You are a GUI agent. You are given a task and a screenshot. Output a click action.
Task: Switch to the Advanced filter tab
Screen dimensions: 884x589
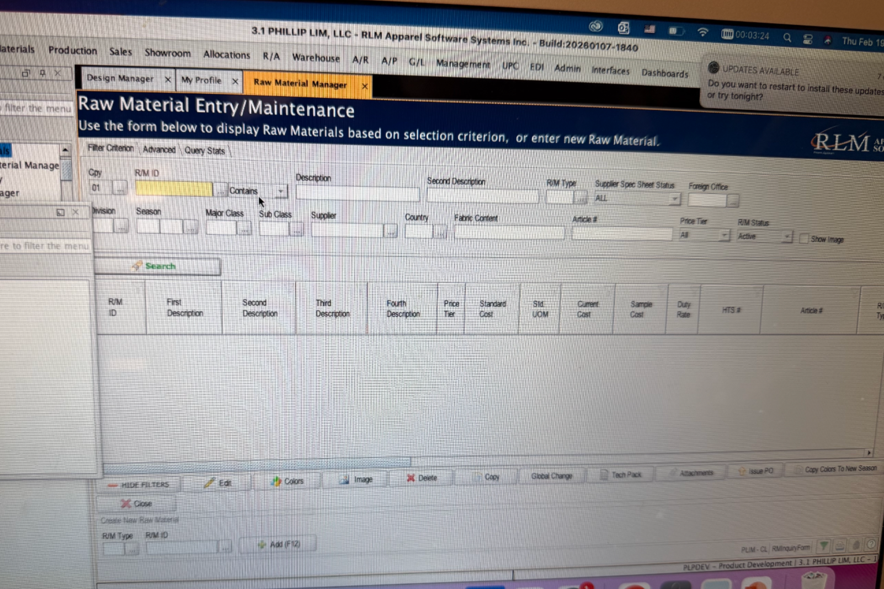click(x=159, y=149)
